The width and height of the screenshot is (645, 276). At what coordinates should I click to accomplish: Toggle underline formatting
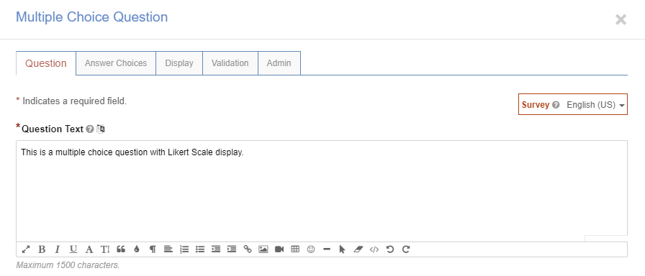click(x=73, y=249)
